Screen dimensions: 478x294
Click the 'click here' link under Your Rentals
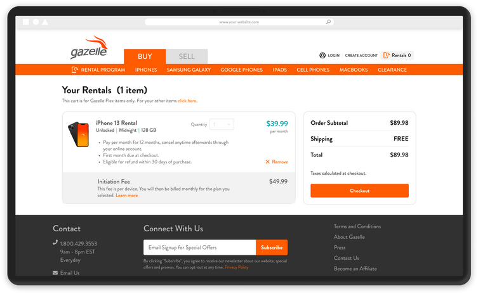point(187,101)
